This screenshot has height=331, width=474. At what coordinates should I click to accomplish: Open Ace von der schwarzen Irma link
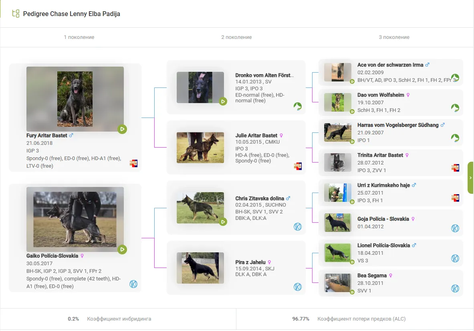[x=385, y=65]
